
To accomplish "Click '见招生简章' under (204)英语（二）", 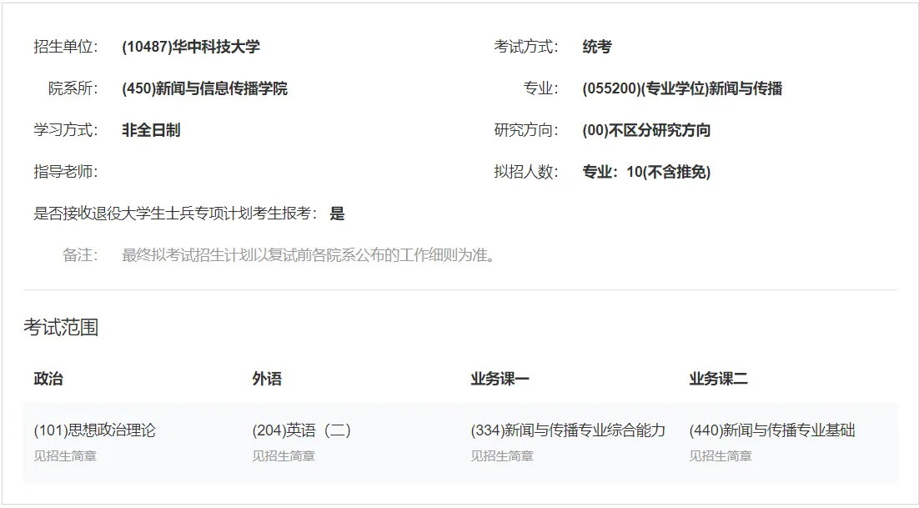I will click(284, 455).
